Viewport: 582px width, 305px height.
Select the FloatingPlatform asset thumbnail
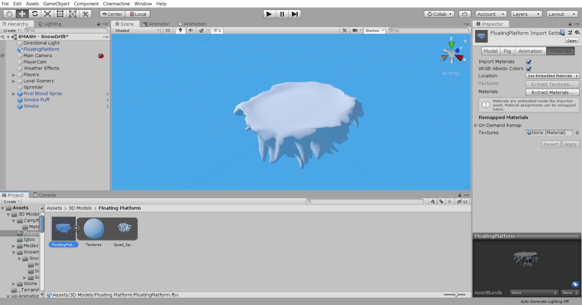[x=64, y=228]
